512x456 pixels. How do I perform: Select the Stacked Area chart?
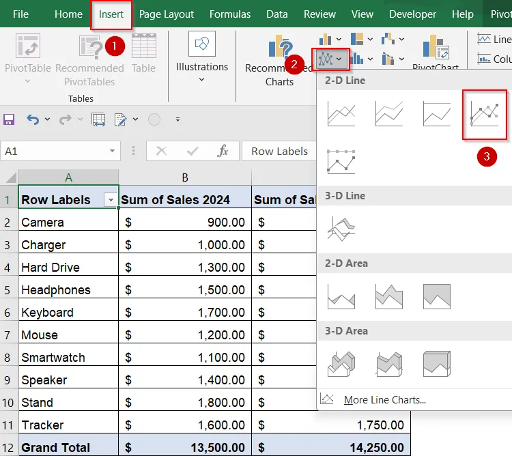coord(389,296)
